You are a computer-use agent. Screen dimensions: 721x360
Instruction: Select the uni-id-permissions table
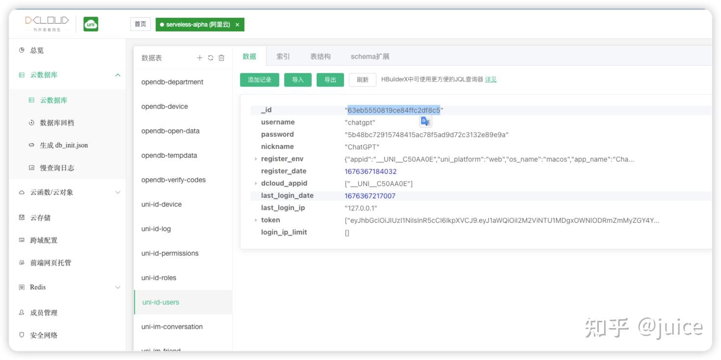point(183,253)
